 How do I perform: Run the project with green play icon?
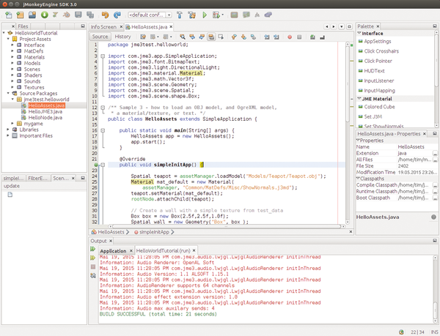(x=205, y=15)
